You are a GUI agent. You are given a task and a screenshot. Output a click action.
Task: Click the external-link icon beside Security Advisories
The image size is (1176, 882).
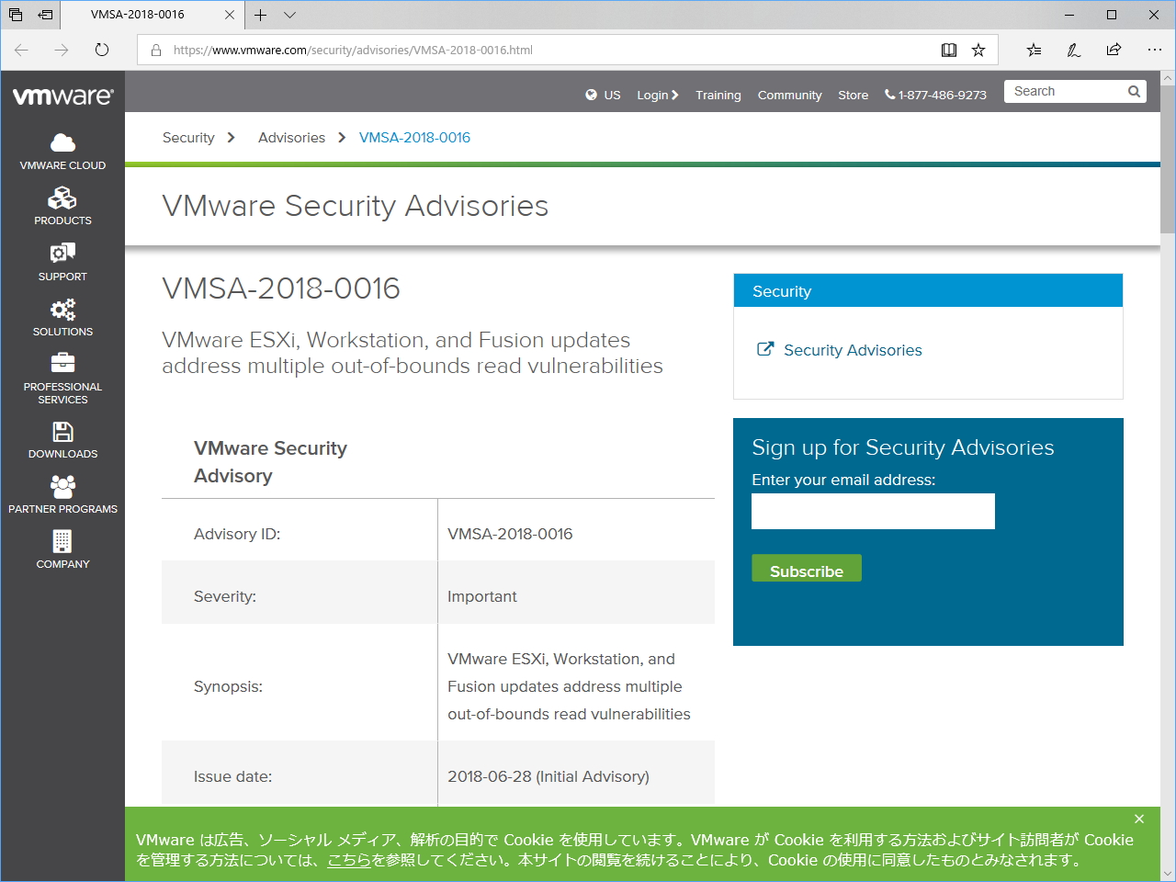(x=765, y=349)
